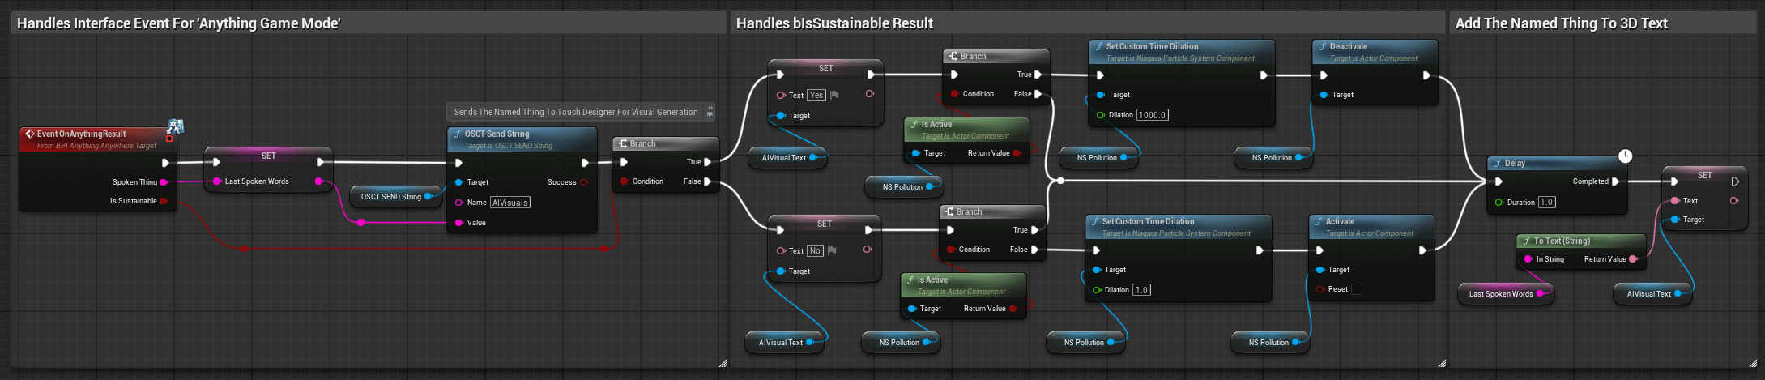Click the Return Value pin of To Text (String)

pyautogui.click(x=1633, y=259)
